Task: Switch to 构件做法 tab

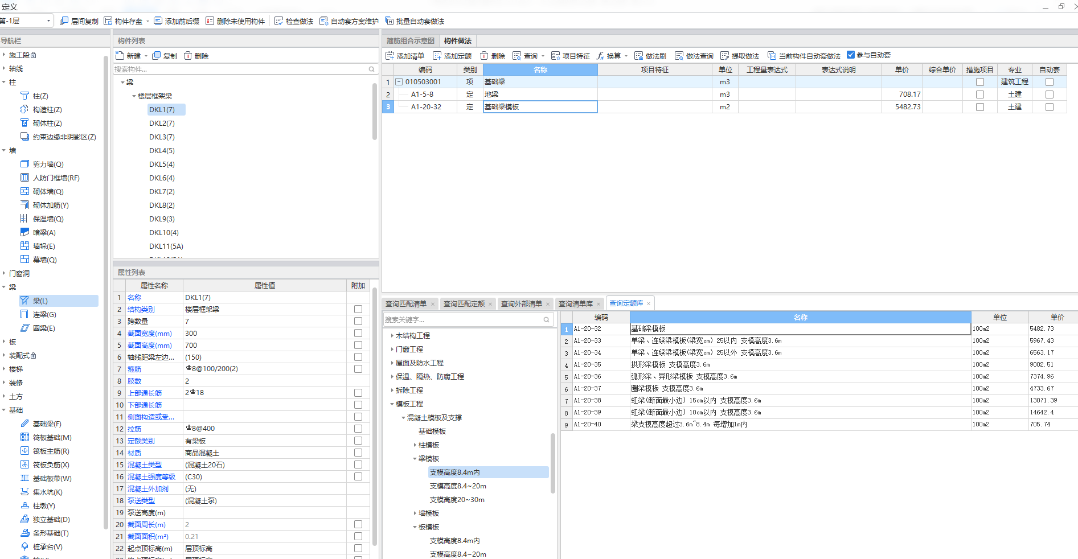Action: 458,41
